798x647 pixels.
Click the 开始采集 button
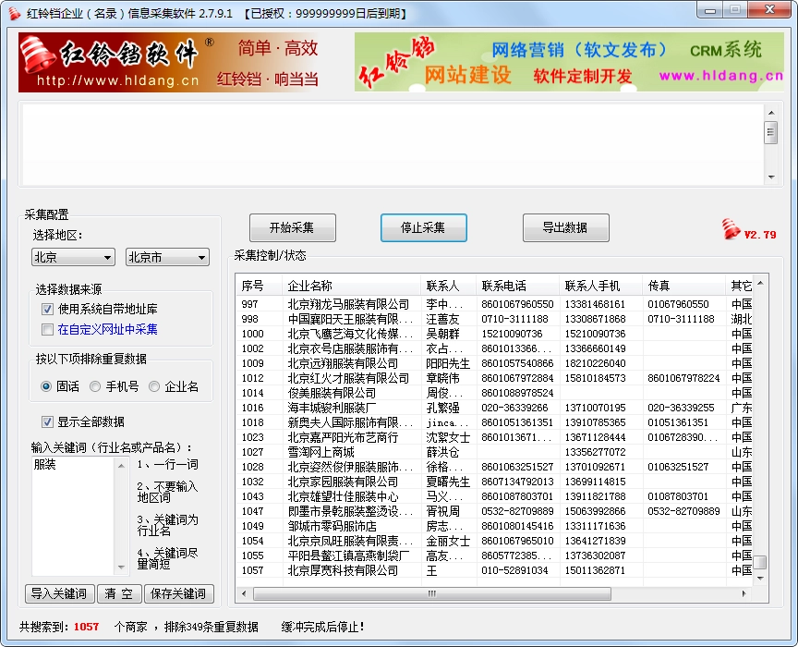pyautogui.click(x=293, y=227)
